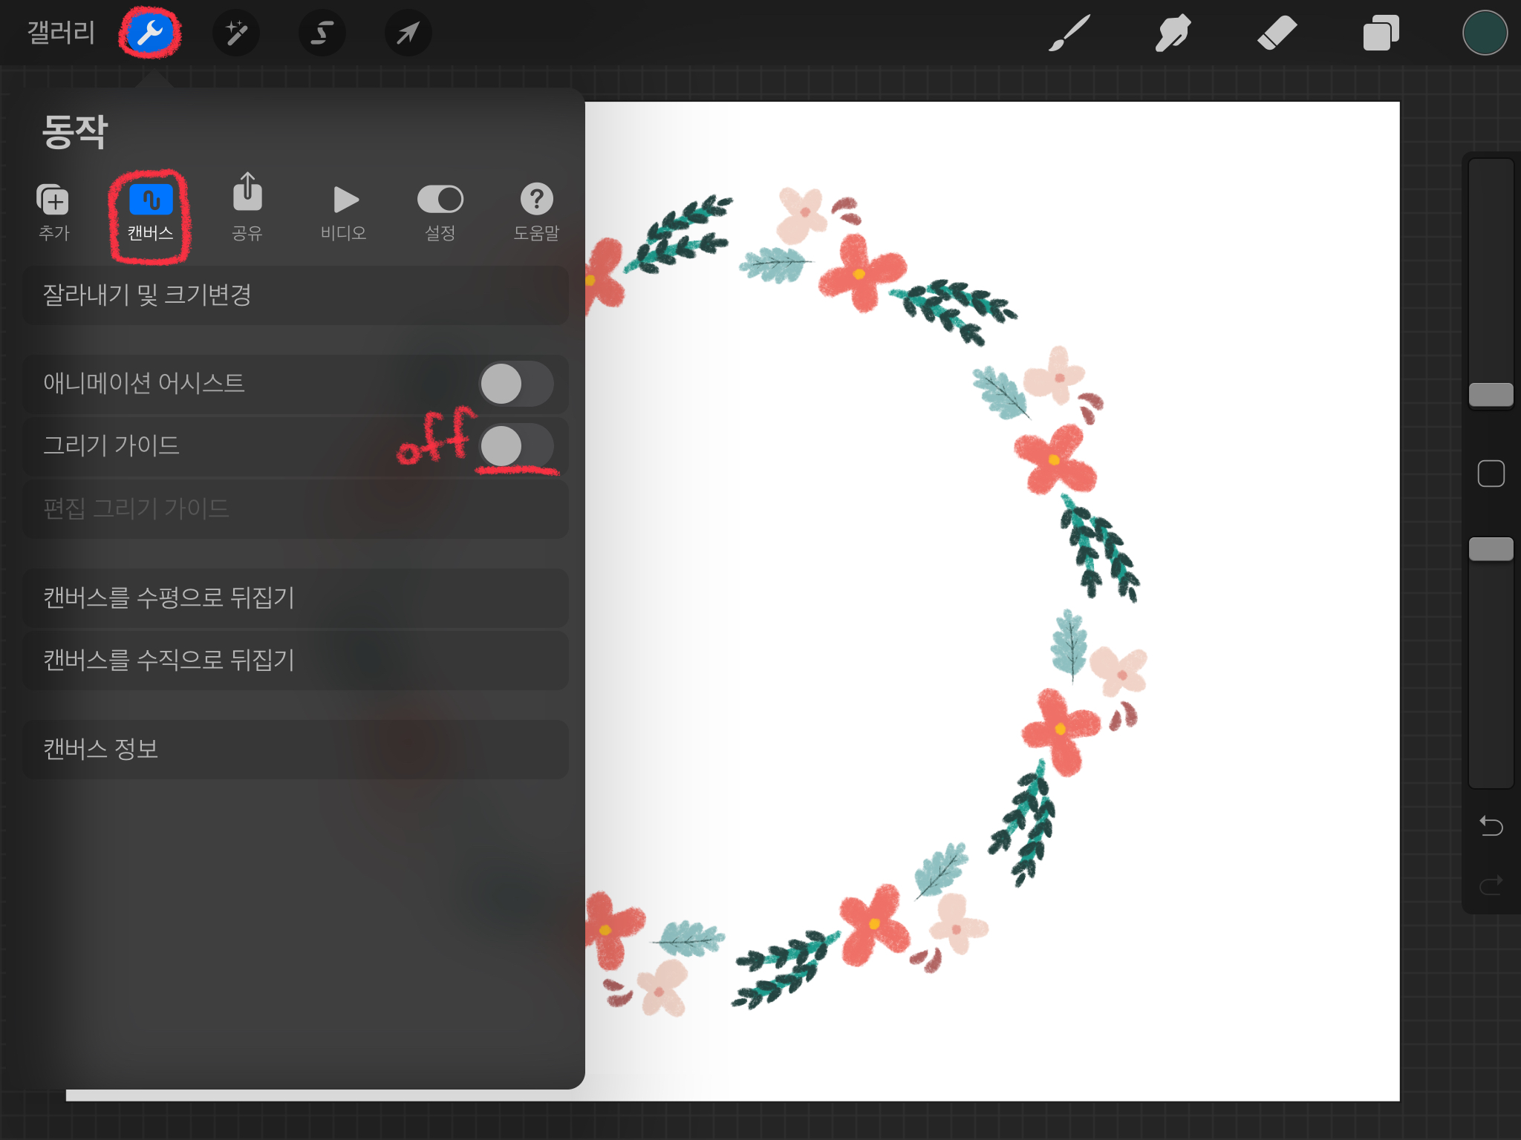
Task: Open the 도움말 help tab
Action: coord(536,212)
